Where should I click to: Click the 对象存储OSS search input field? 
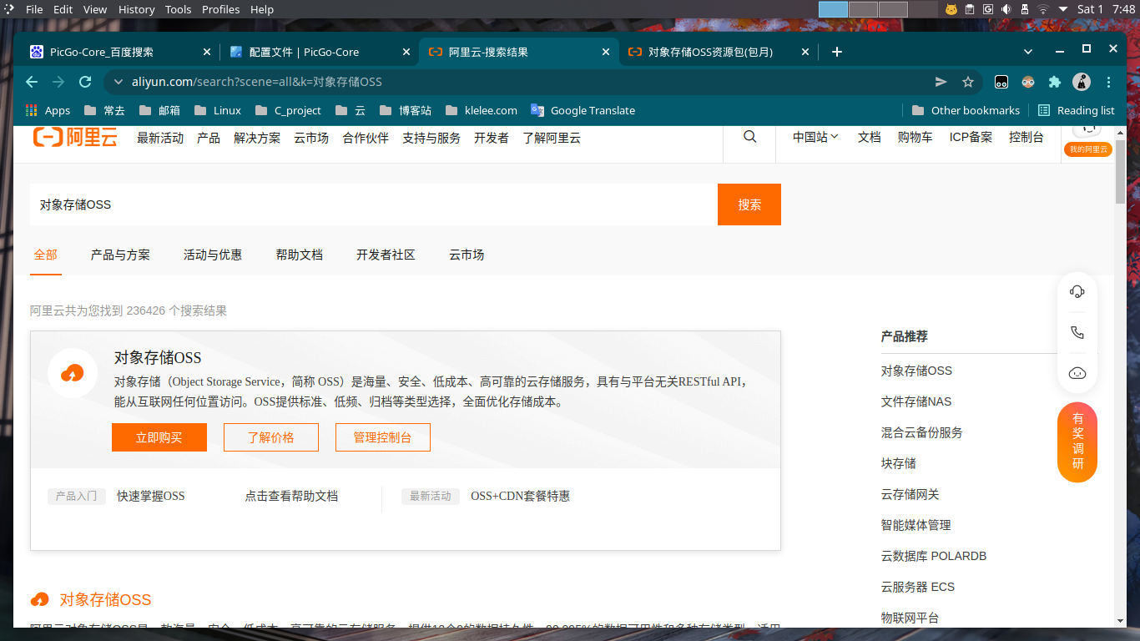(x=374, y=204)
